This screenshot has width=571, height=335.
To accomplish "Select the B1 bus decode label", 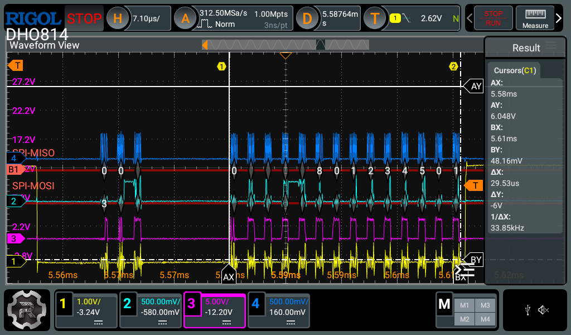I will point(16,169).
